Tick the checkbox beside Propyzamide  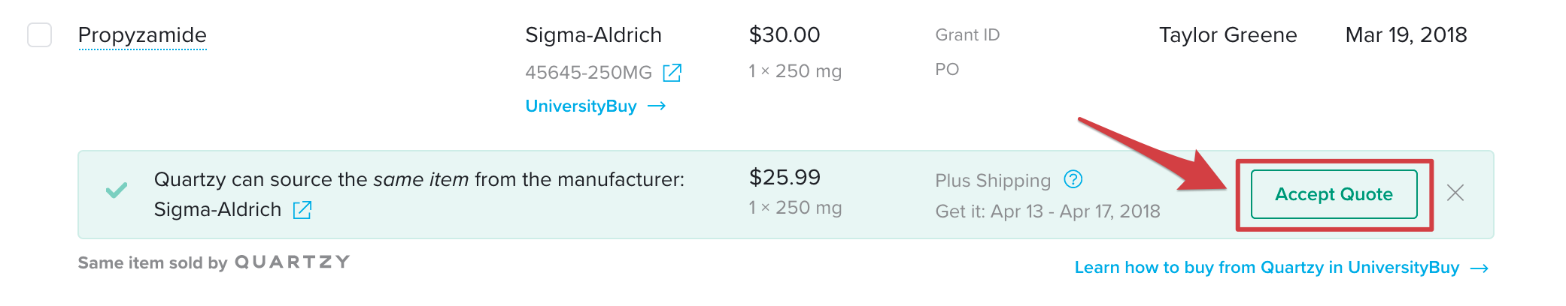point(40,35)
